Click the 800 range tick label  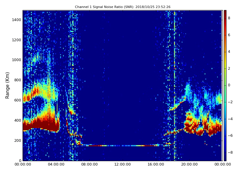[18, 80]
